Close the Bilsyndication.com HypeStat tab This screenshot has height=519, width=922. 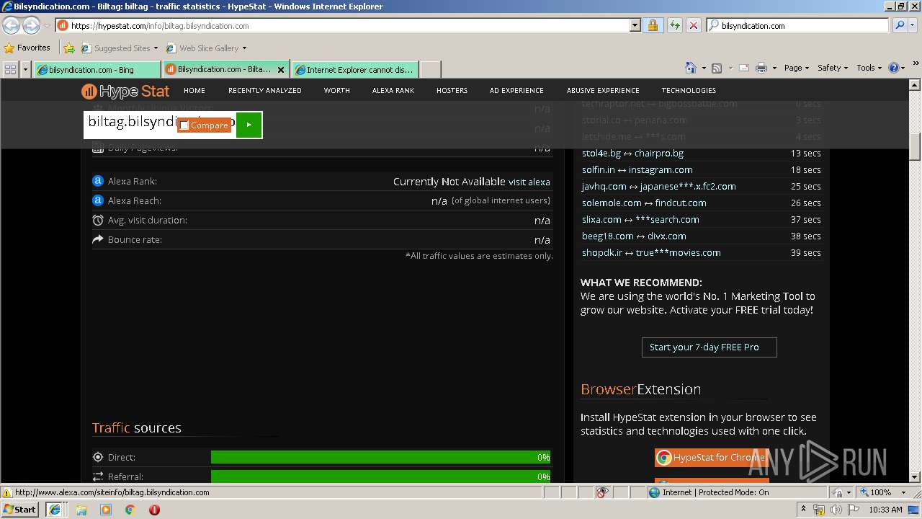281,70
